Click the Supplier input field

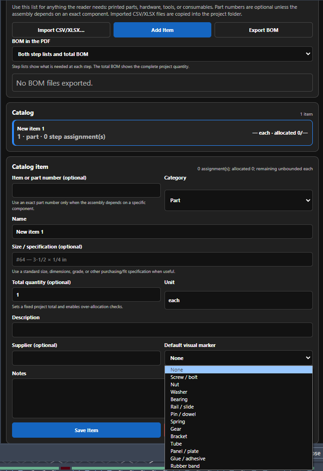tap(86, 359)
